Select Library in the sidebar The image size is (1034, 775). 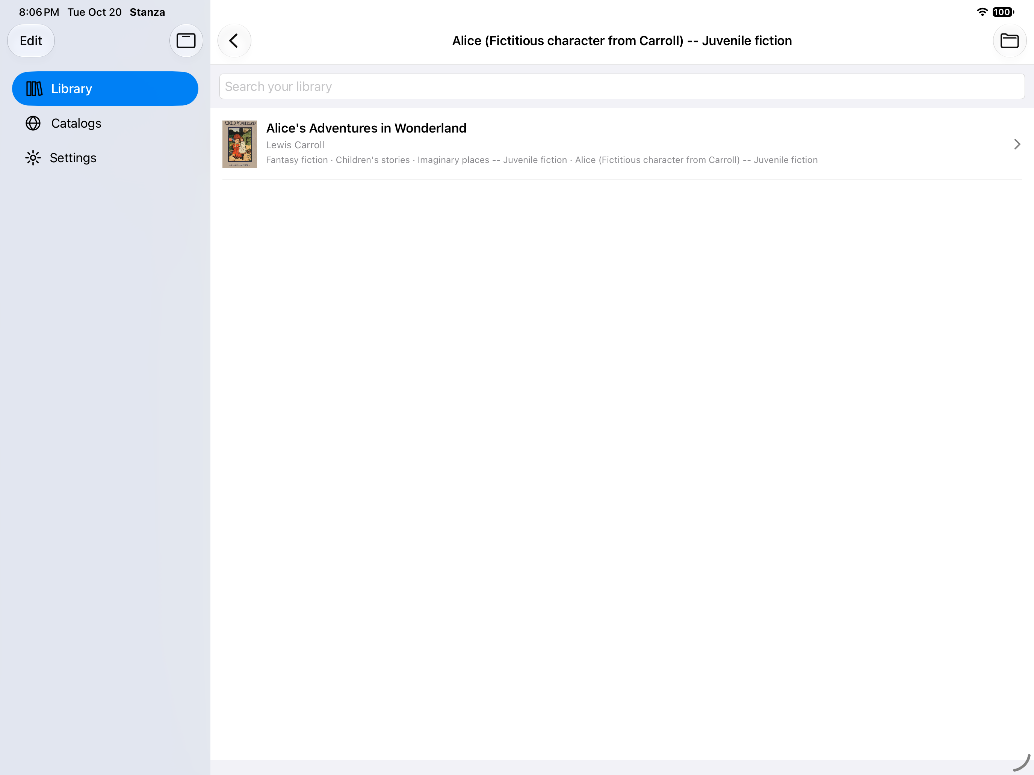point(105,89)
